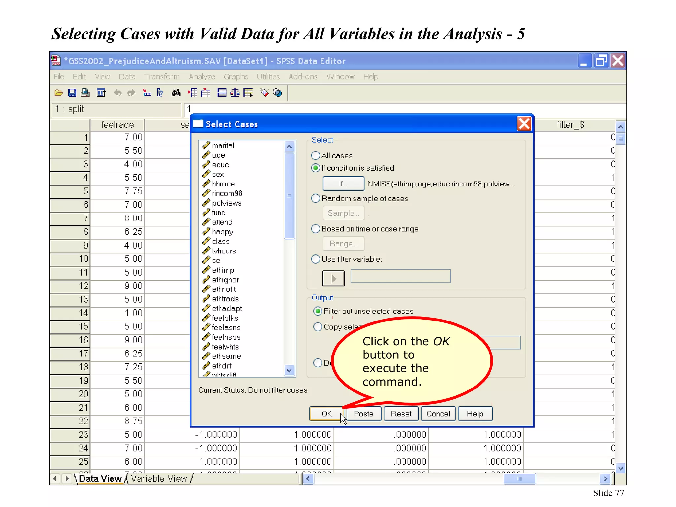Select the Copy selected cases radio button
676x507 pixels.
click(x=318, y=327)
